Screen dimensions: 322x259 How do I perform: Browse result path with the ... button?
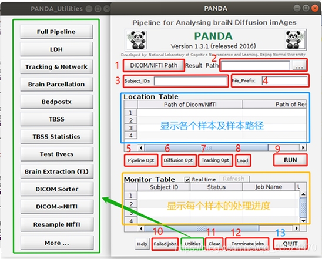coord(299,66)
